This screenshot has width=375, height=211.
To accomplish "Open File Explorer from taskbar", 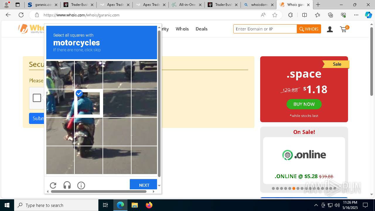I will [134, 205].
